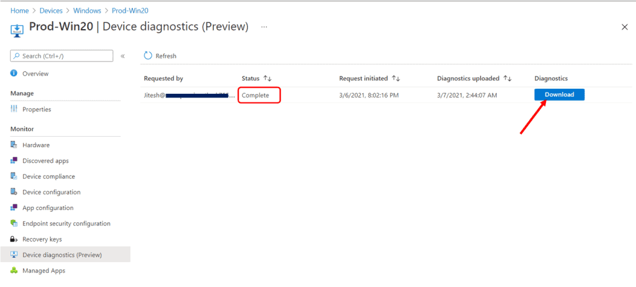
Task: Click the Refresh button label
Action: tap(166, 56)
